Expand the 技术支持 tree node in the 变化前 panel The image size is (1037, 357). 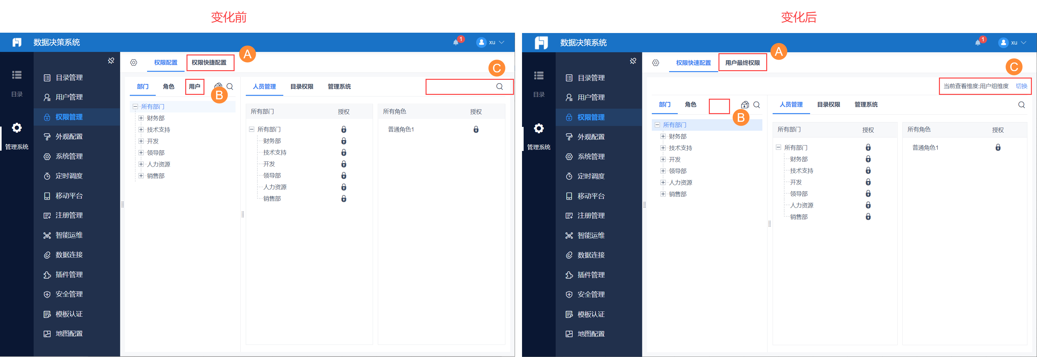pyautogui.click(x=141, y=129)
